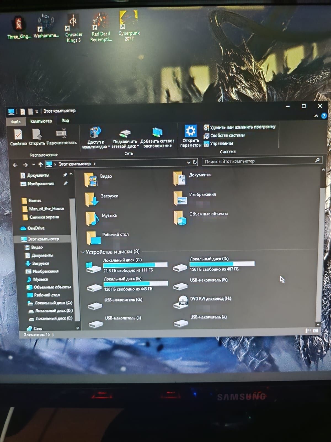
Task: Switch to the Вид ribbon tab
Action: (65, 121)
